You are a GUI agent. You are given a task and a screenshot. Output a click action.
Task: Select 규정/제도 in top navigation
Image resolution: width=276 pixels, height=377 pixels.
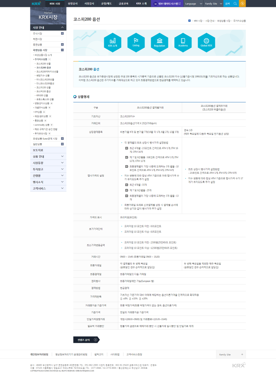point(106,3)
